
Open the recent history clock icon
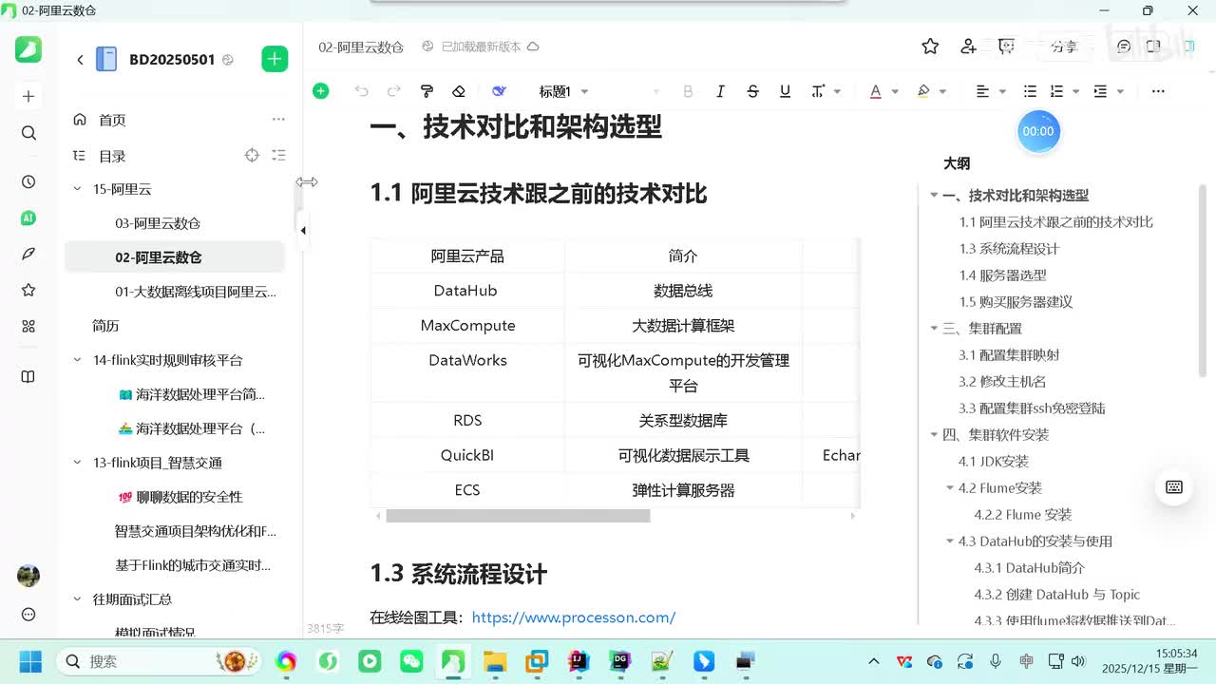click(x=28, y=181)
